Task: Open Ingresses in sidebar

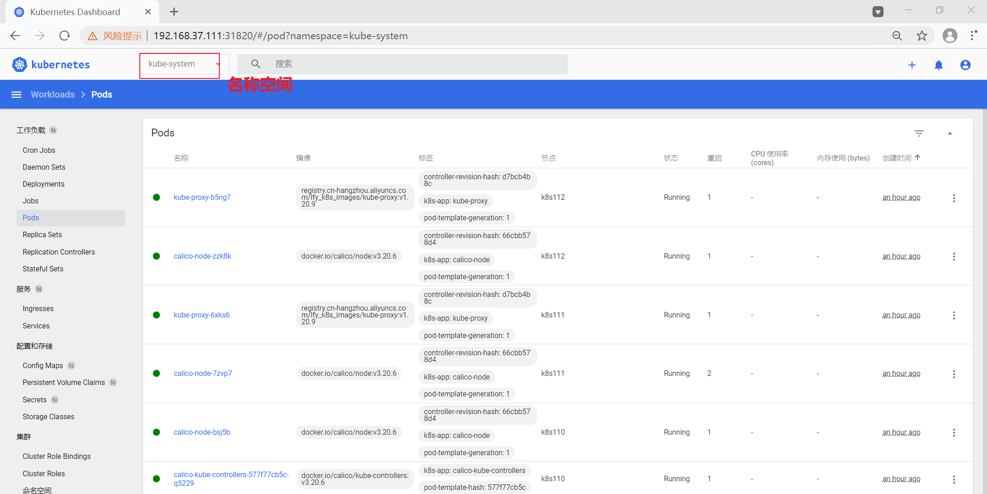Action: 38,308
